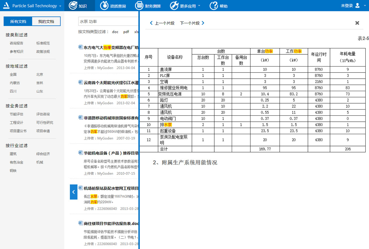Image resolution: width=369 pixels, height=249 pixels.
Task: Click the user avatar icon beside 未登录
Action: [x=357, y=5]
